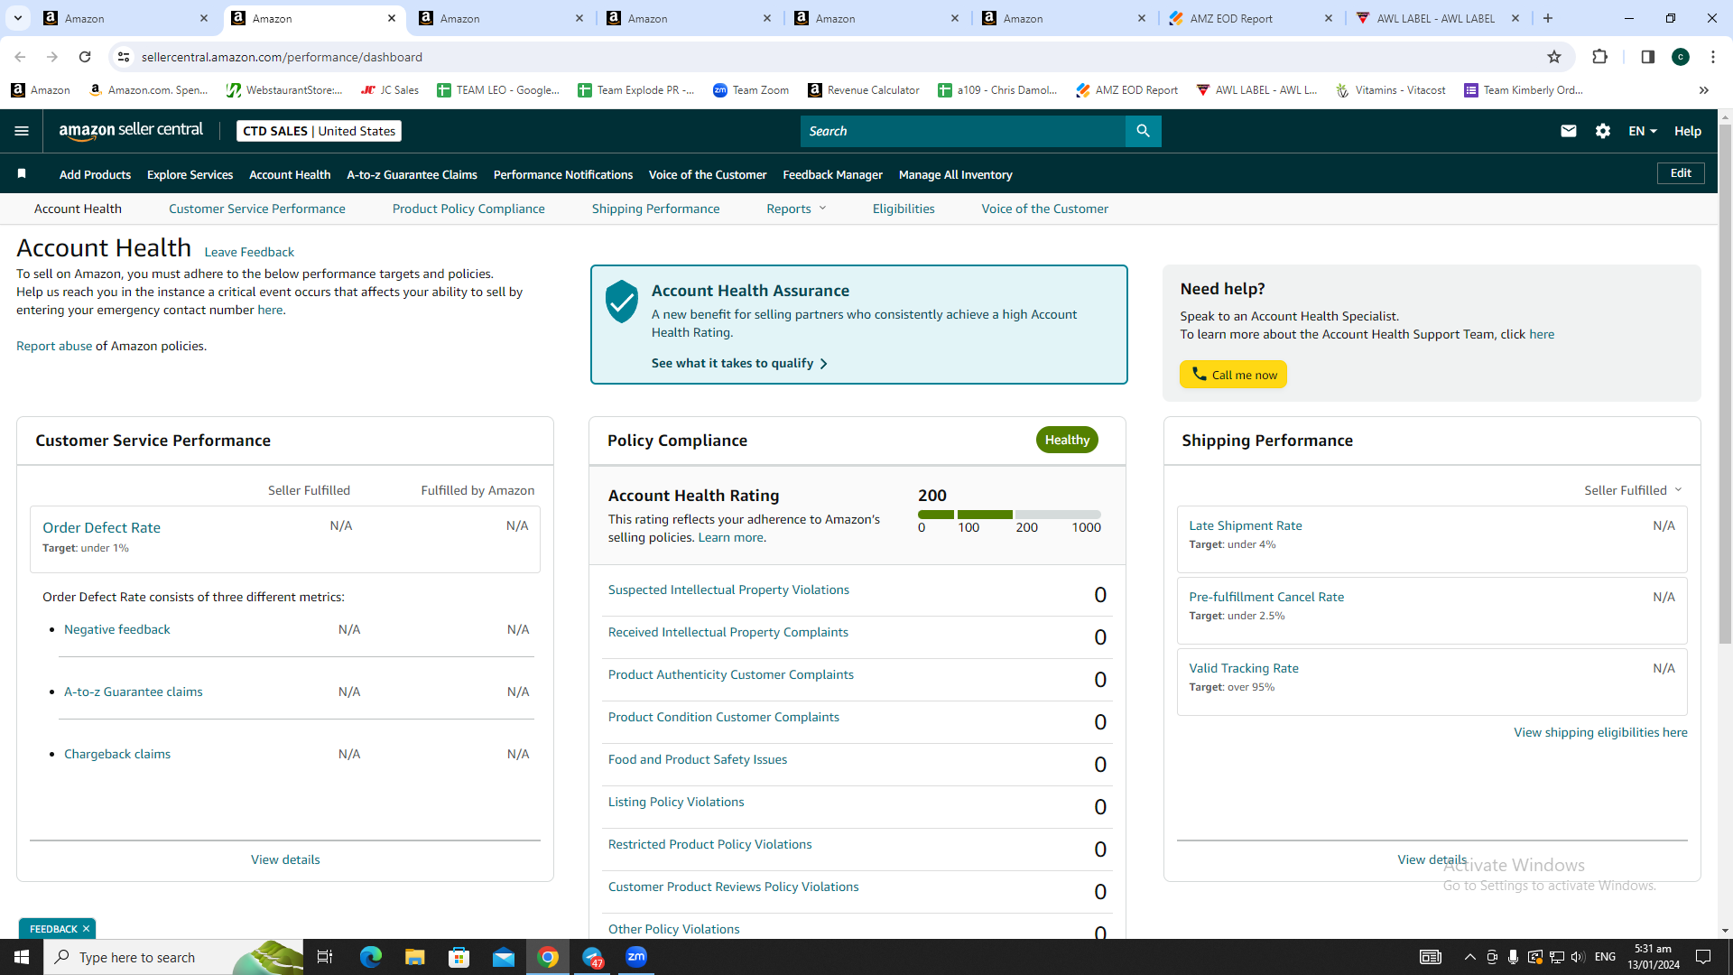
Task: Open Order Defect Rate link
Action: click(101, 527)
